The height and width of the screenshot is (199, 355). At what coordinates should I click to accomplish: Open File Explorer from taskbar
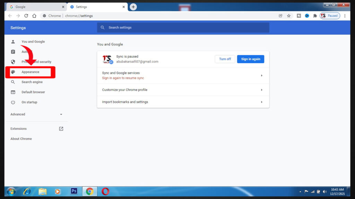coord(43,191)
